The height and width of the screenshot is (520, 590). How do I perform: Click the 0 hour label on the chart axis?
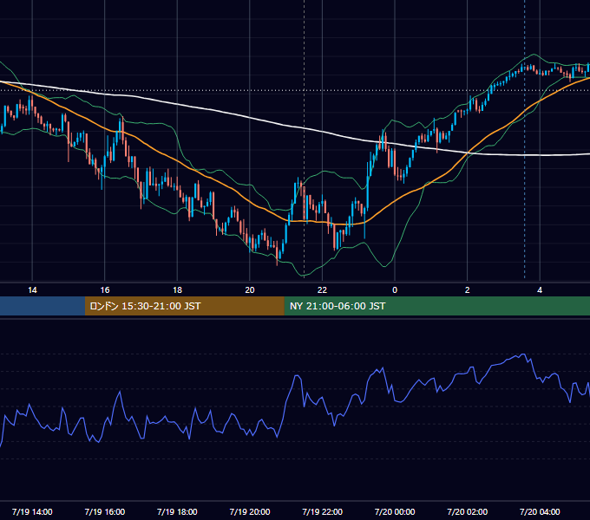click(395, 290)
